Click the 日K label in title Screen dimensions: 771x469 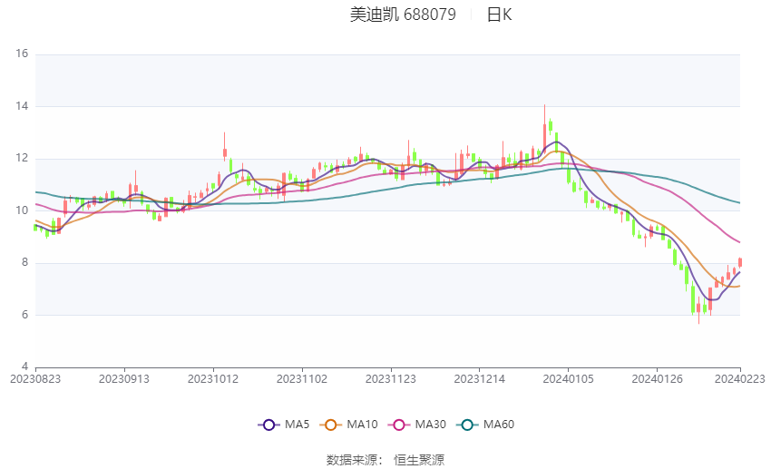pos(499,15)
